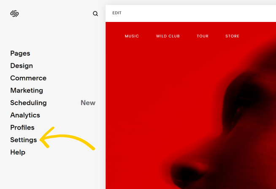This screenshot has height=189, width=276.
Task: View the Analytics section
Action: pos(25,115)
